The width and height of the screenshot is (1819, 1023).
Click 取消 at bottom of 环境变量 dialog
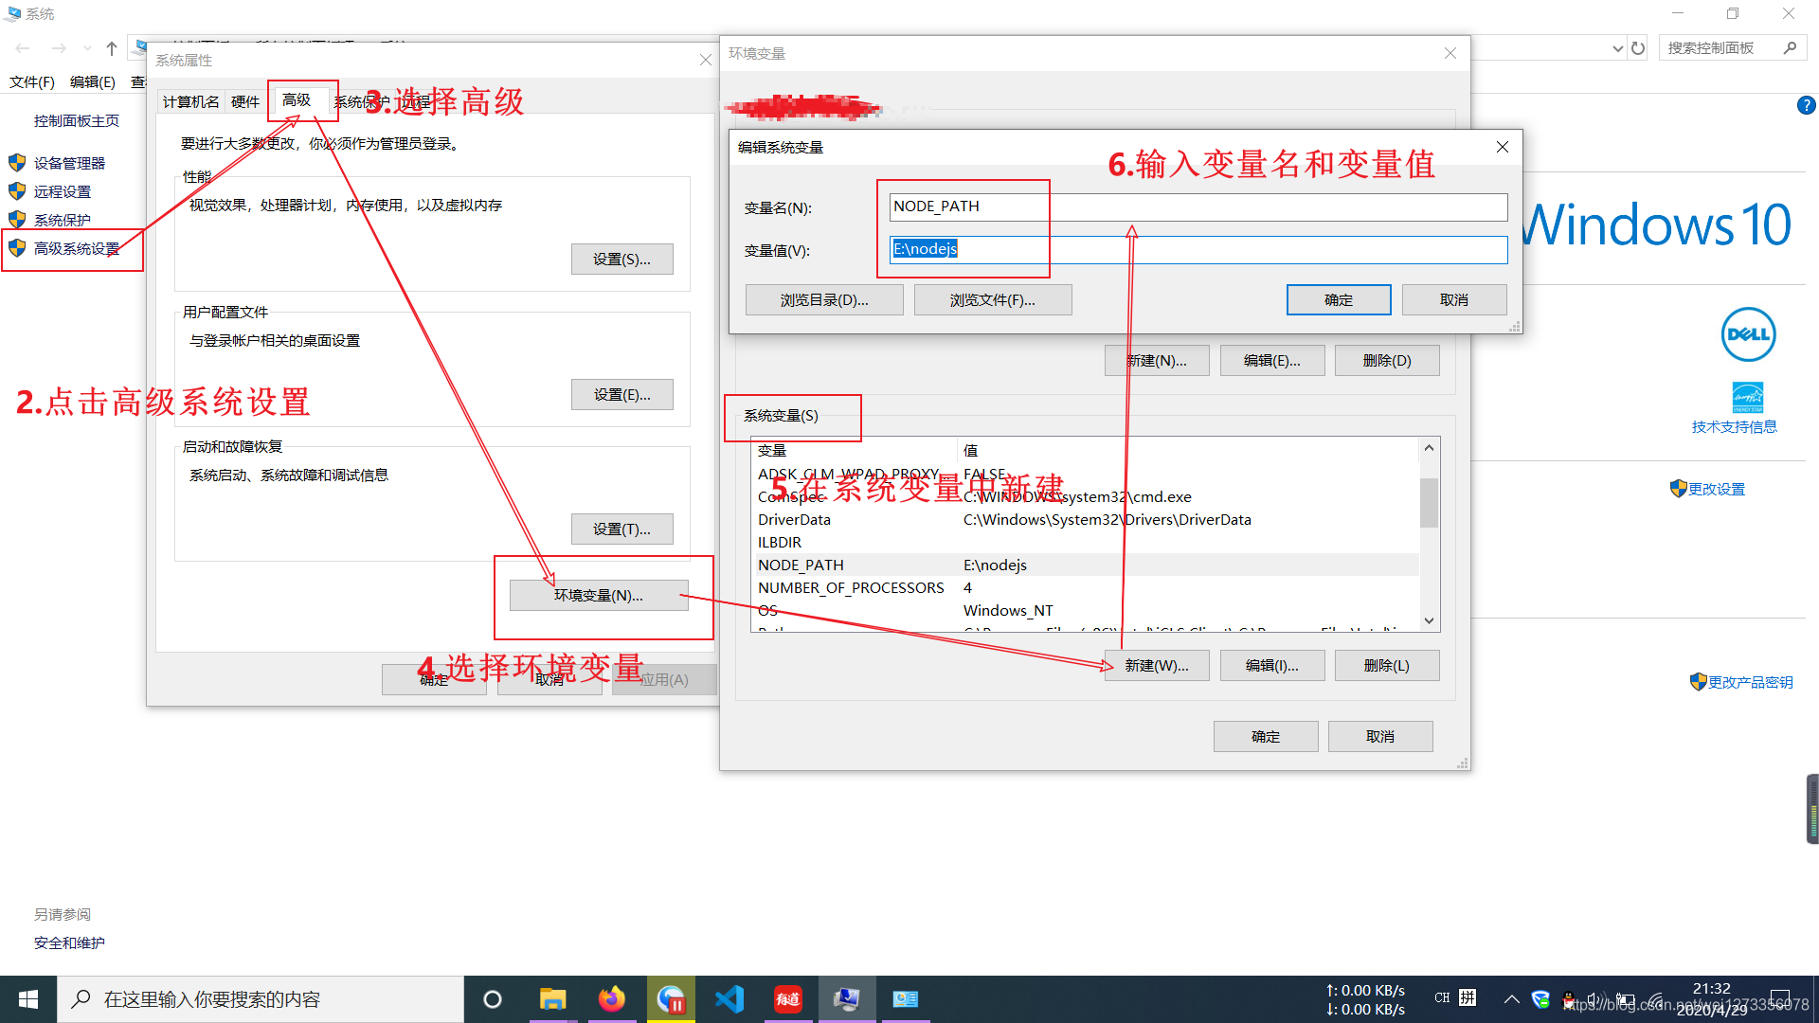1380,736
